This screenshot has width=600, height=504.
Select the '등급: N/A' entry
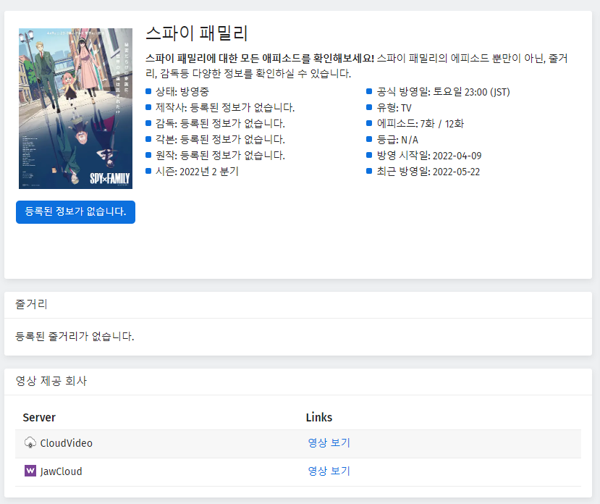click(x=397, y=140)
